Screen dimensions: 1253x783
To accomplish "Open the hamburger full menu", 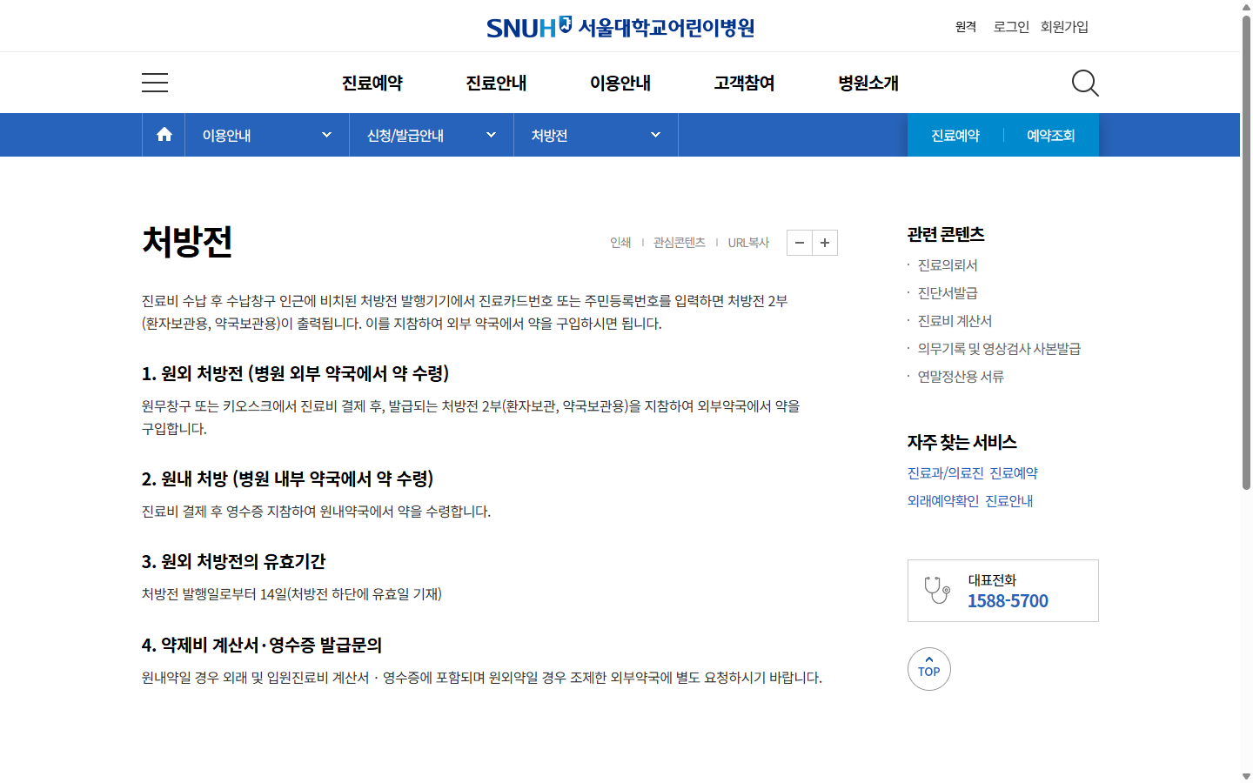I will click(x=155, y=83).
